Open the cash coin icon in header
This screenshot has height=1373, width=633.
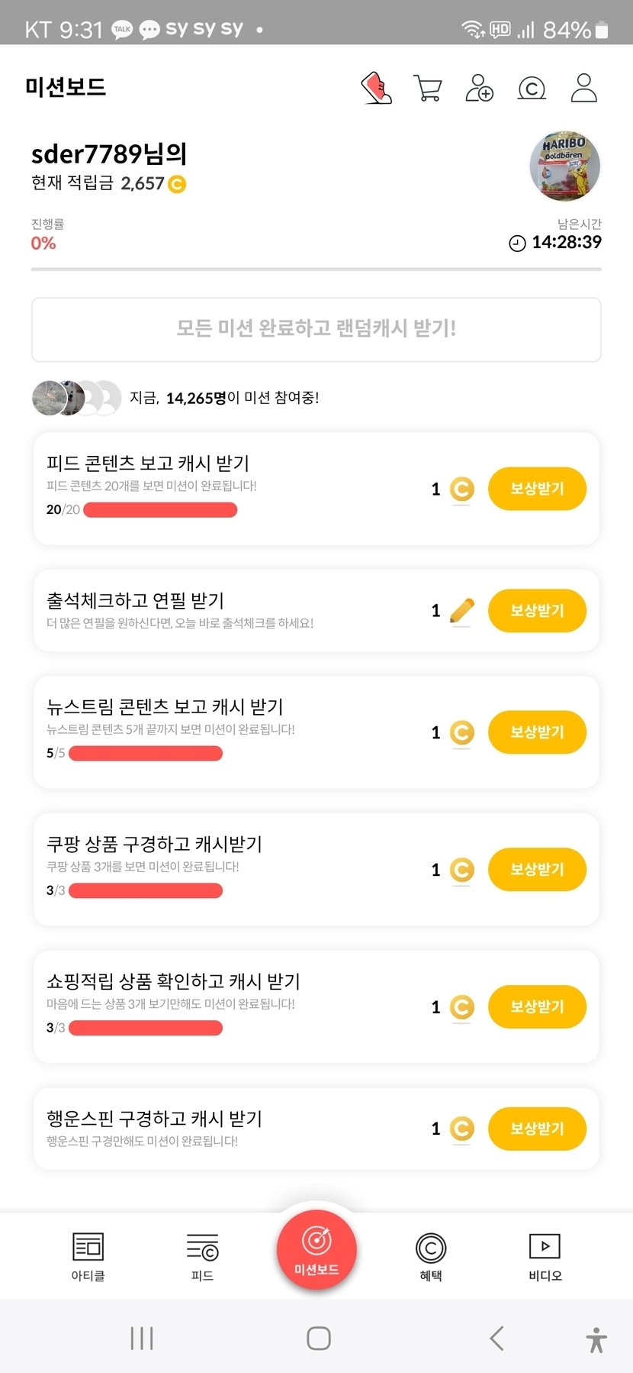click(x=532, y=89)
